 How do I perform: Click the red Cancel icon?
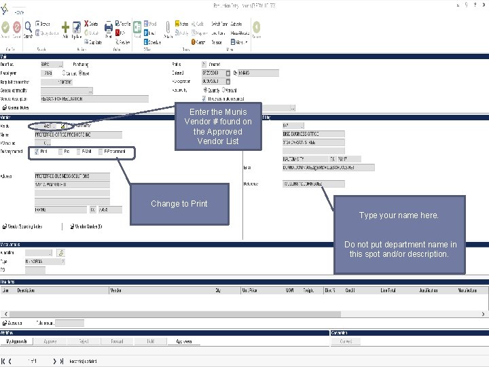tap(17, 27)
